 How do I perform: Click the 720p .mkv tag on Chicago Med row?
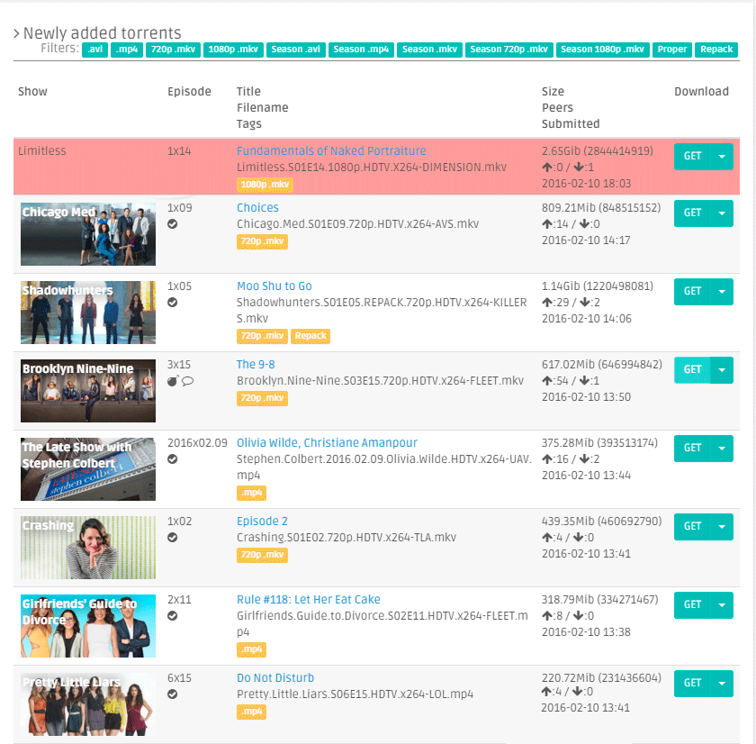[x=262, y=241]
